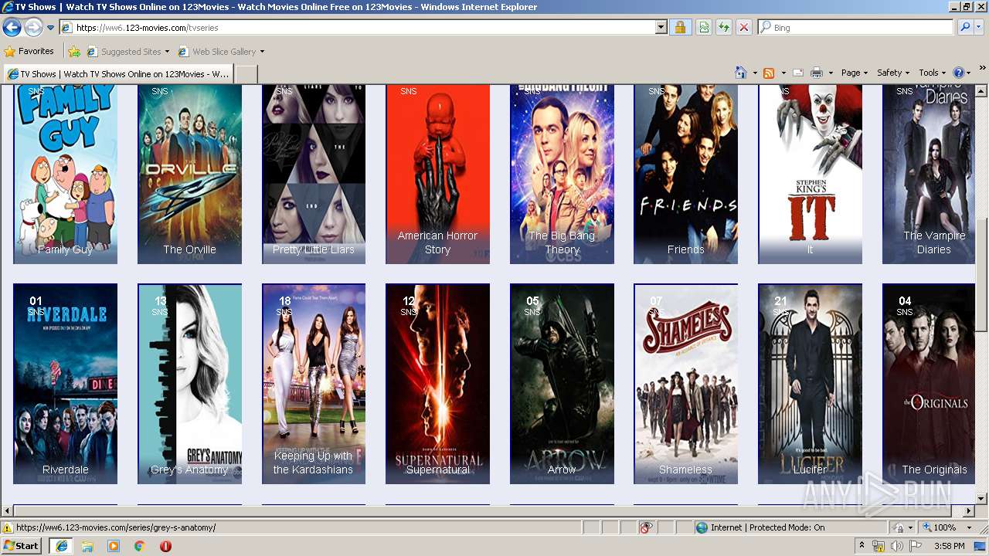
Task: Expand Web Slice Gallery dropdown arrow
Action: point(262,52)
